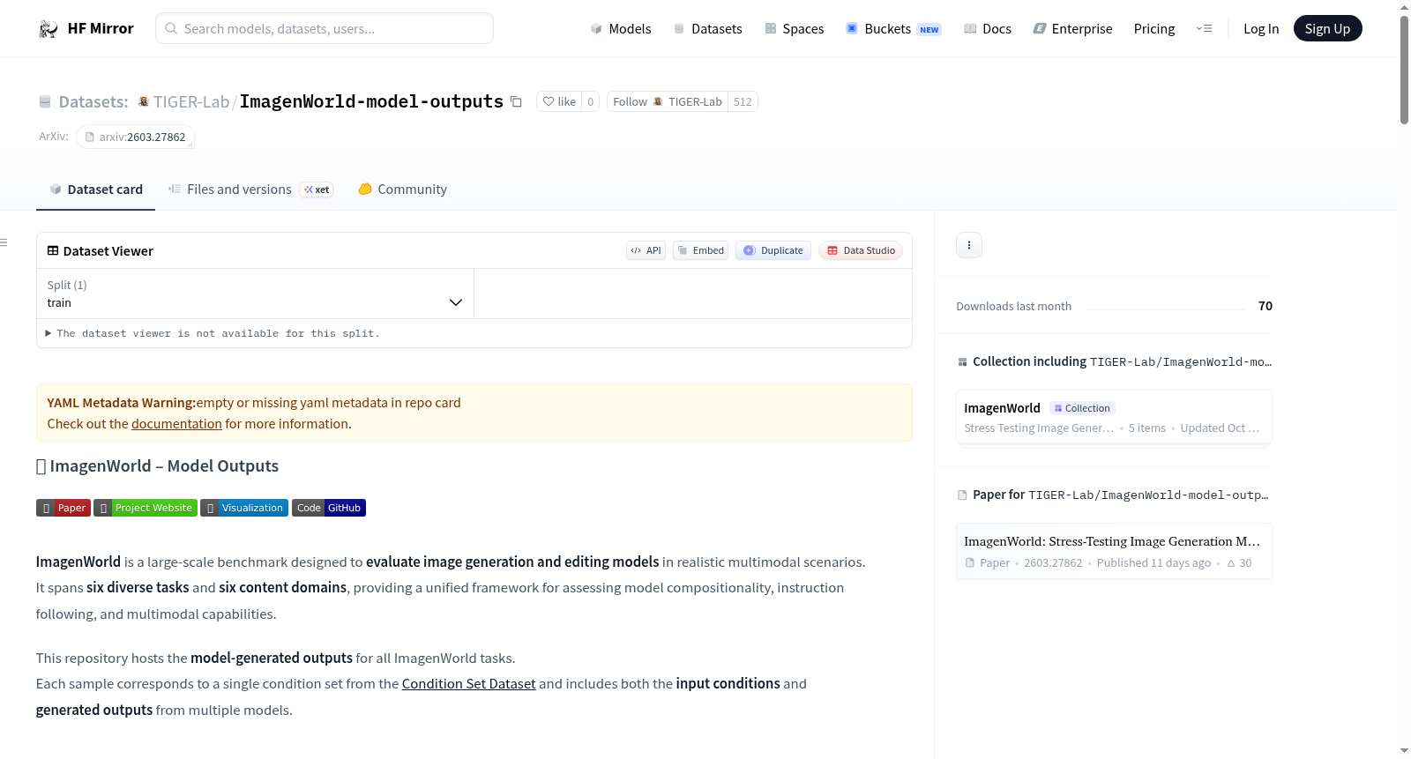Click the Embed button
Image resolution: width=1411 pixels, height=759 pixels.
[x=700, y=250]
